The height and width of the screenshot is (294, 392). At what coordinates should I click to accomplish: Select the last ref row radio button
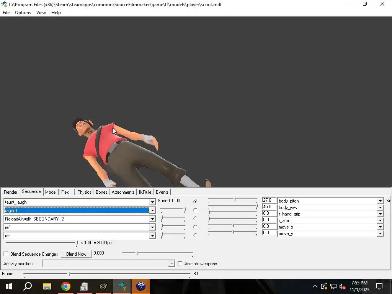pyautogui.click(x=195, y=235)
